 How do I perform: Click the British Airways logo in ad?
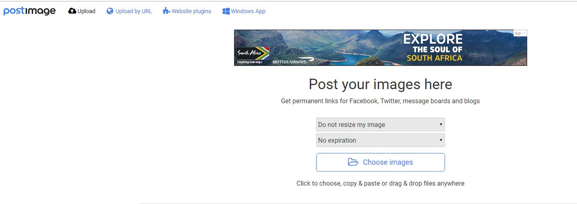pos(293,61)
